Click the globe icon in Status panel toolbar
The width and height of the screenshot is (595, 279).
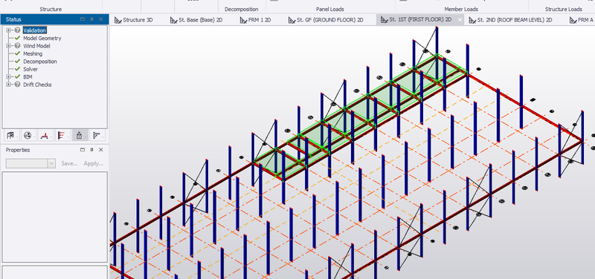[28, 136]
